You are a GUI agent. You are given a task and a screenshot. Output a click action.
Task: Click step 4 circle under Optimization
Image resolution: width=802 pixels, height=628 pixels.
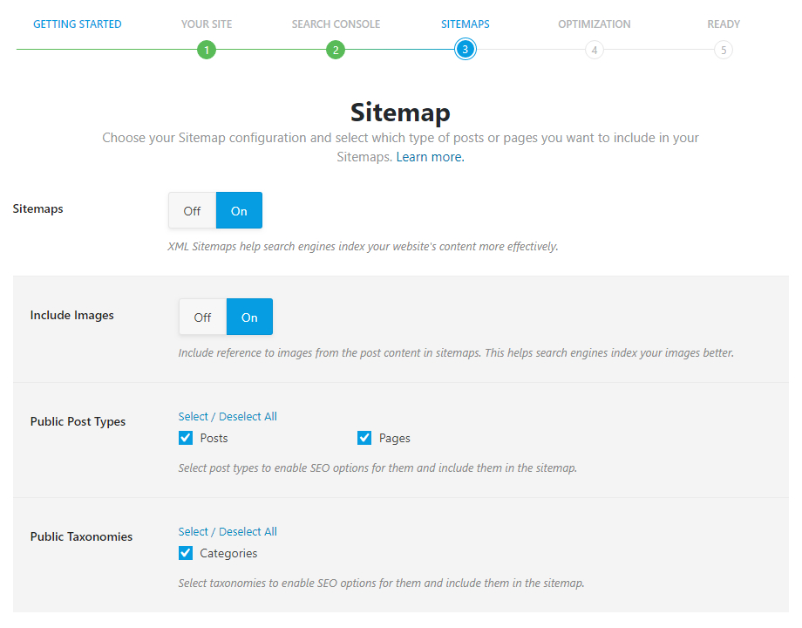(x=595, y=50)
